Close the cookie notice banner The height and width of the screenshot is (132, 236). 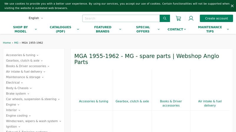(232, 6)
